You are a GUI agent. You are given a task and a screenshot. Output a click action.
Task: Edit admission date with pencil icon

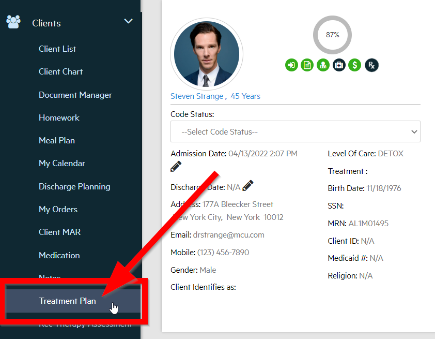tap(176, 167)
